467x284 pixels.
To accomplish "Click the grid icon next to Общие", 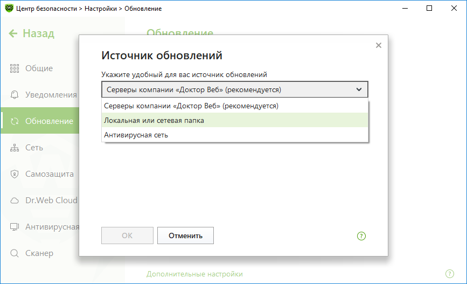I will coord(15,68).
